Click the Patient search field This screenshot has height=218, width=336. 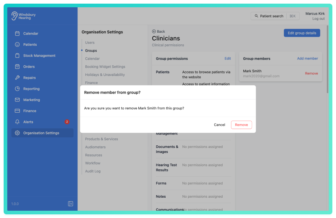(275, 16)
